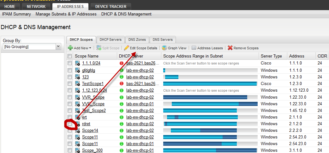Click address cell 1.45.12.0
329x153 pixels.
297,110
